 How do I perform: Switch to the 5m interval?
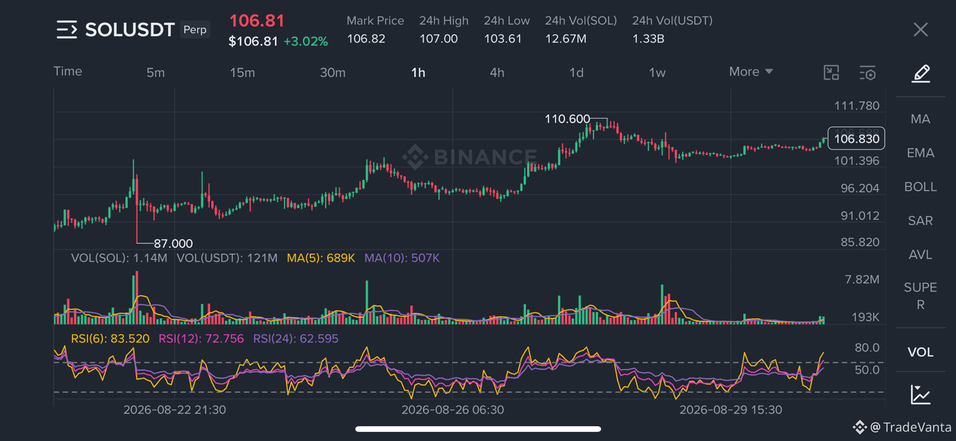(156, 72)
